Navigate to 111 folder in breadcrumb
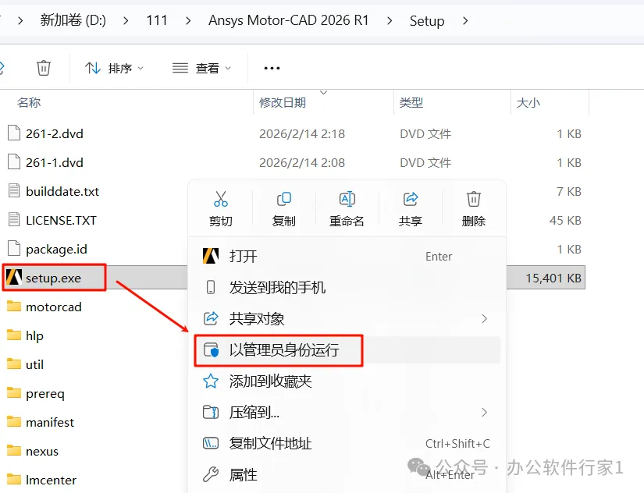The height and width of the screenshot is (493, 644). [x=157, y=20]
